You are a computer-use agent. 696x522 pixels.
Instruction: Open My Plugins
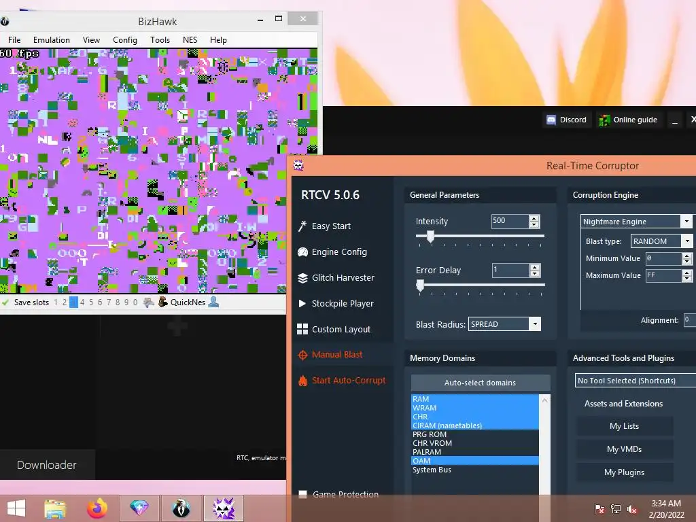point(624,472)
